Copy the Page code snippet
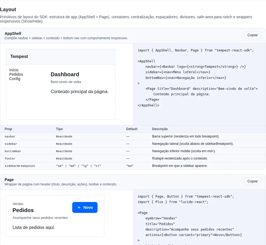 point(252,181)
